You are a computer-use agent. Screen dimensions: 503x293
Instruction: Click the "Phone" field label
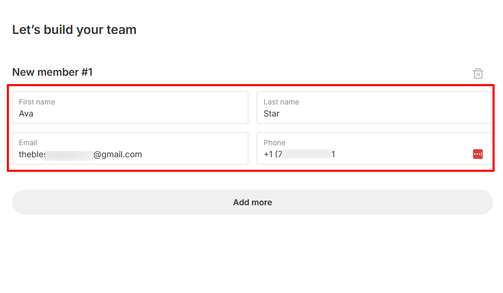click(x=275, y=143)
